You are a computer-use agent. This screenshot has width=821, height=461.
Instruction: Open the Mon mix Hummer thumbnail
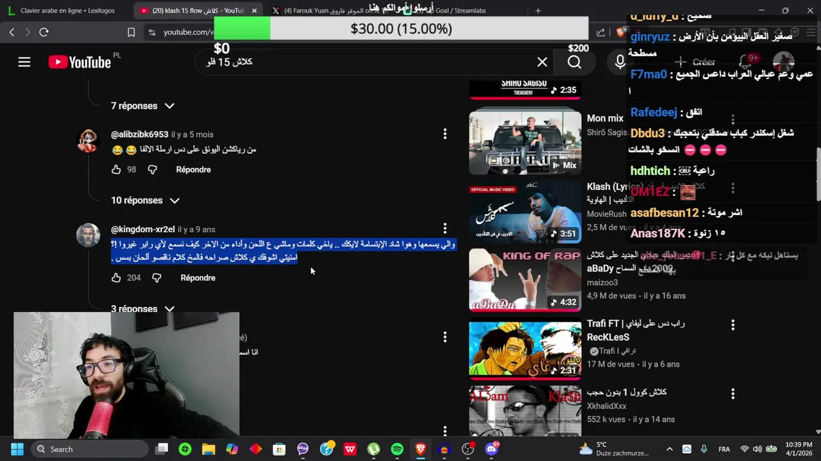pyautogui.click(x=525, y=143)
